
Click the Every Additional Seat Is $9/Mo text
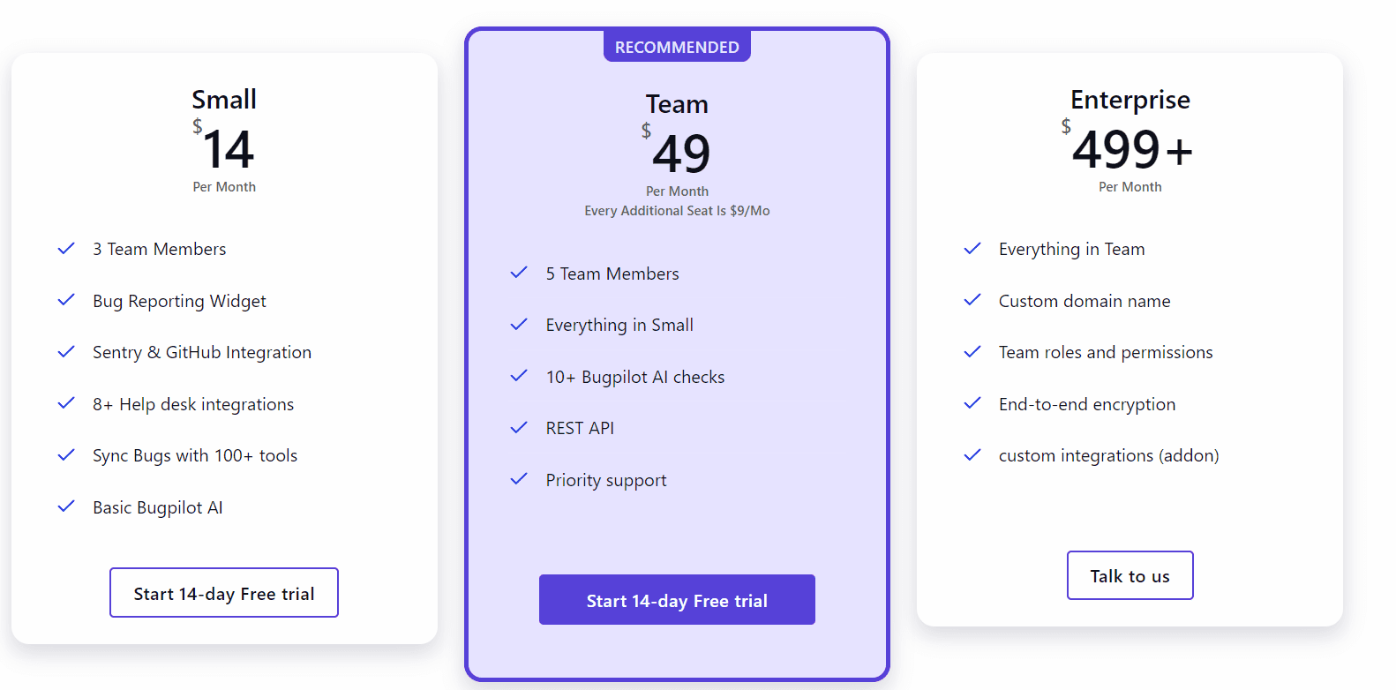(677, 210)
